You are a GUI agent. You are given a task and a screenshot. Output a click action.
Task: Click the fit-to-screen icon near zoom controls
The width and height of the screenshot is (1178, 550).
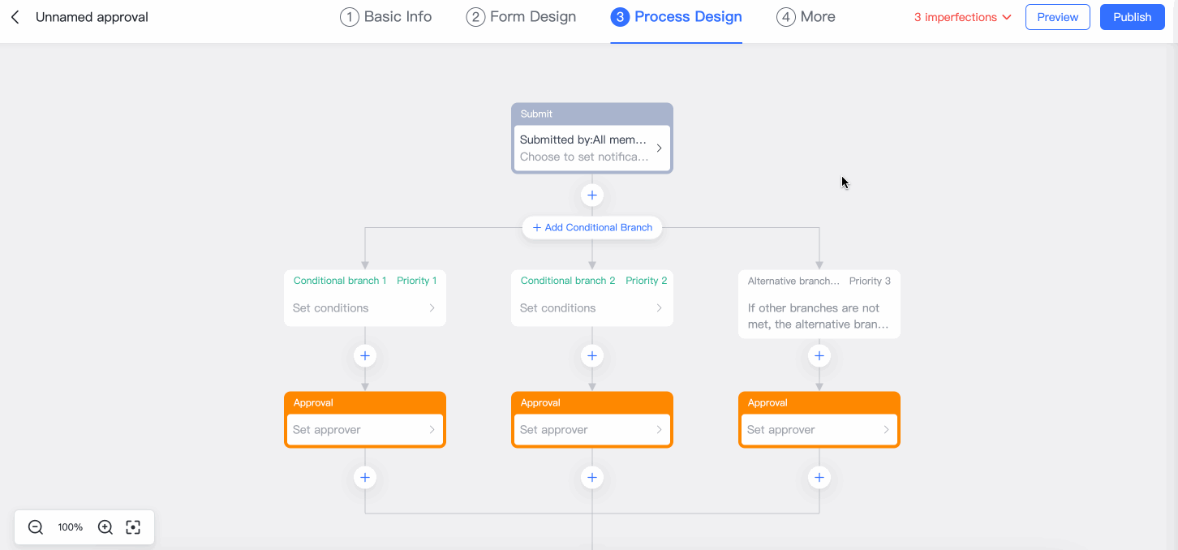133,527
